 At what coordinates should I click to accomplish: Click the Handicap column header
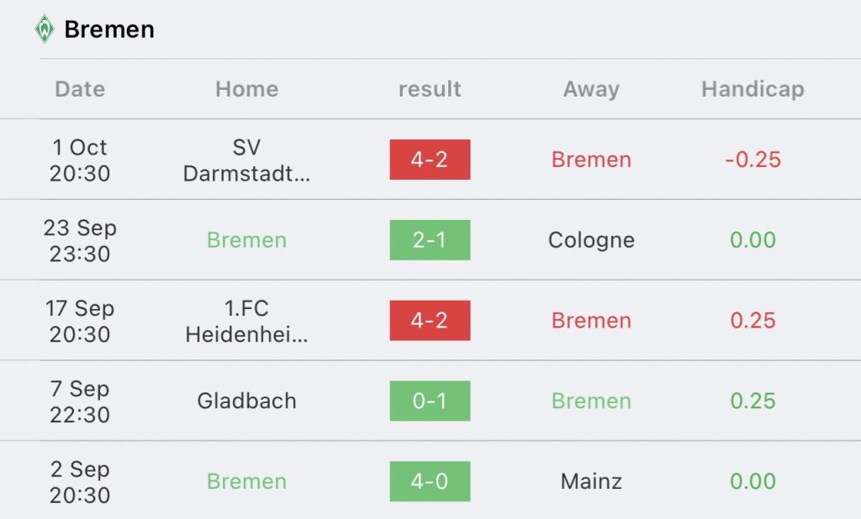pyautogui.click(x=753, y=89)
